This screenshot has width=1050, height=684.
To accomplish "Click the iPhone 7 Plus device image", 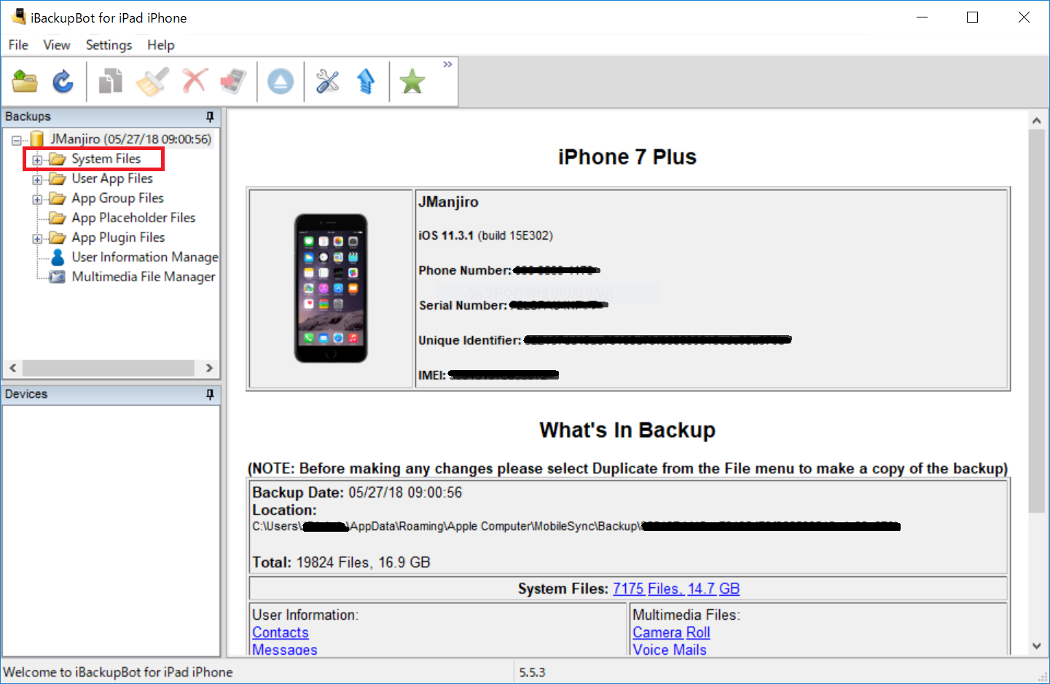I will [331, 288].
